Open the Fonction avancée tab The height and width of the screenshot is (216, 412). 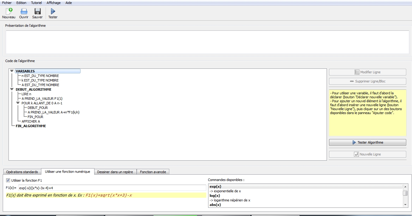click(153, 172)
